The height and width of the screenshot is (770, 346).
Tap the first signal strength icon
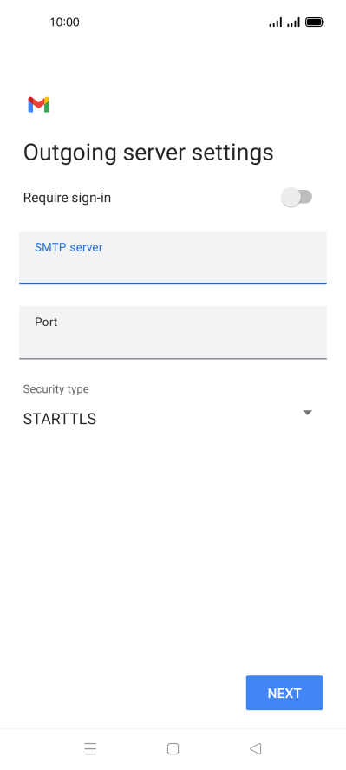click(x=276, y=22)
